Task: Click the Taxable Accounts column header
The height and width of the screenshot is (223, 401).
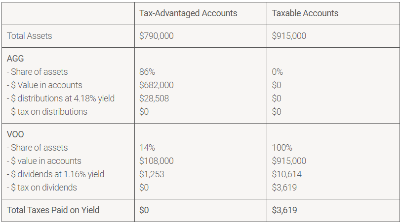Action: (x=305, y=13)
